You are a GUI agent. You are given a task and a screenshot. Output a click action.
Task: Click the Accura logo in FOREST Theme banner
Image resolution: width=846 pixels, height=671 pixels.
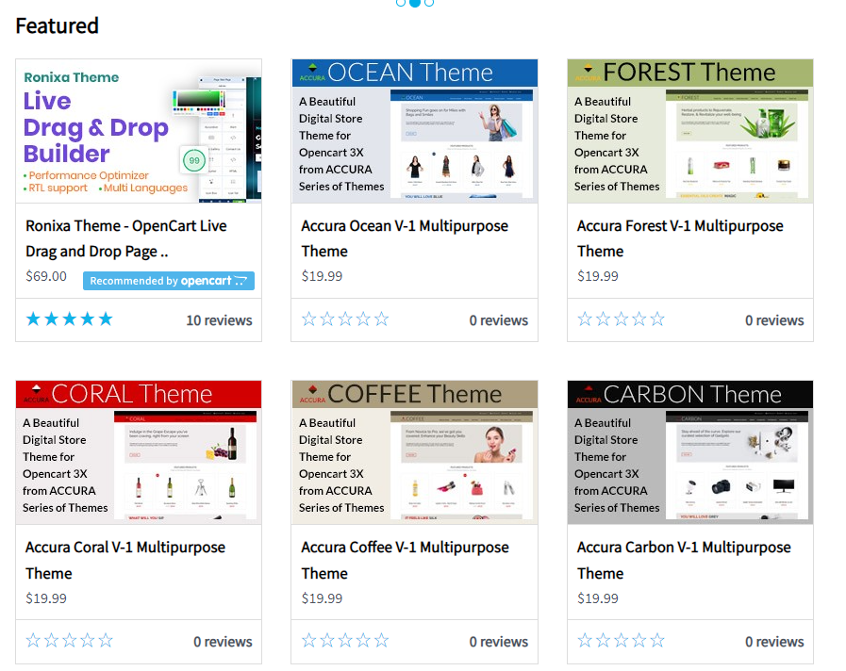click(x=589, y=73)
